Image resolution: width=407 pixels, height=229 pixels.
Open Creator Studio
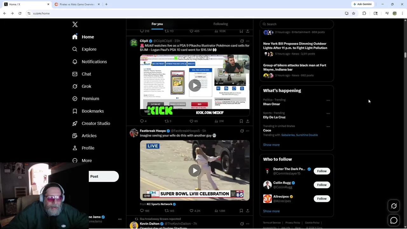pyautogui.click(x=91, y=123)
